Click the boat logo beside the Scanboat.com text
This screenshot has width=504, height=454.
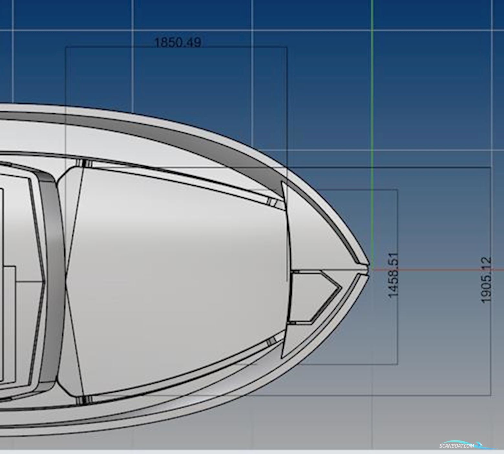point(484,446)
